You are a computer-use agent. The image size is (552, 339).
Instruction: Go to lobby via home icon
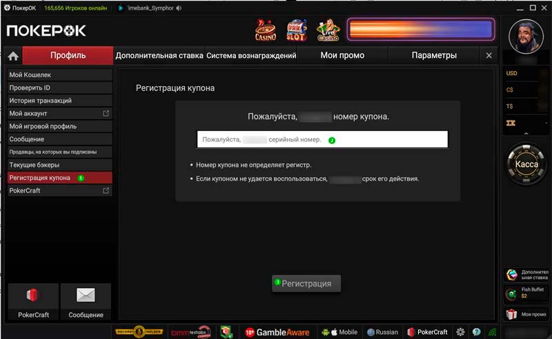point(13,56)
